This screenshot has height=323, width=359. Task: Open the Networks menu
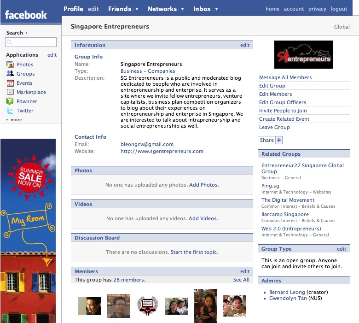162,9
